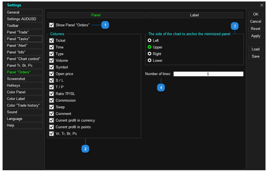This screenshot has height=172, width=267.
Task: Disable the Symbol column checkbox
Action: click(x=51, y=67)
